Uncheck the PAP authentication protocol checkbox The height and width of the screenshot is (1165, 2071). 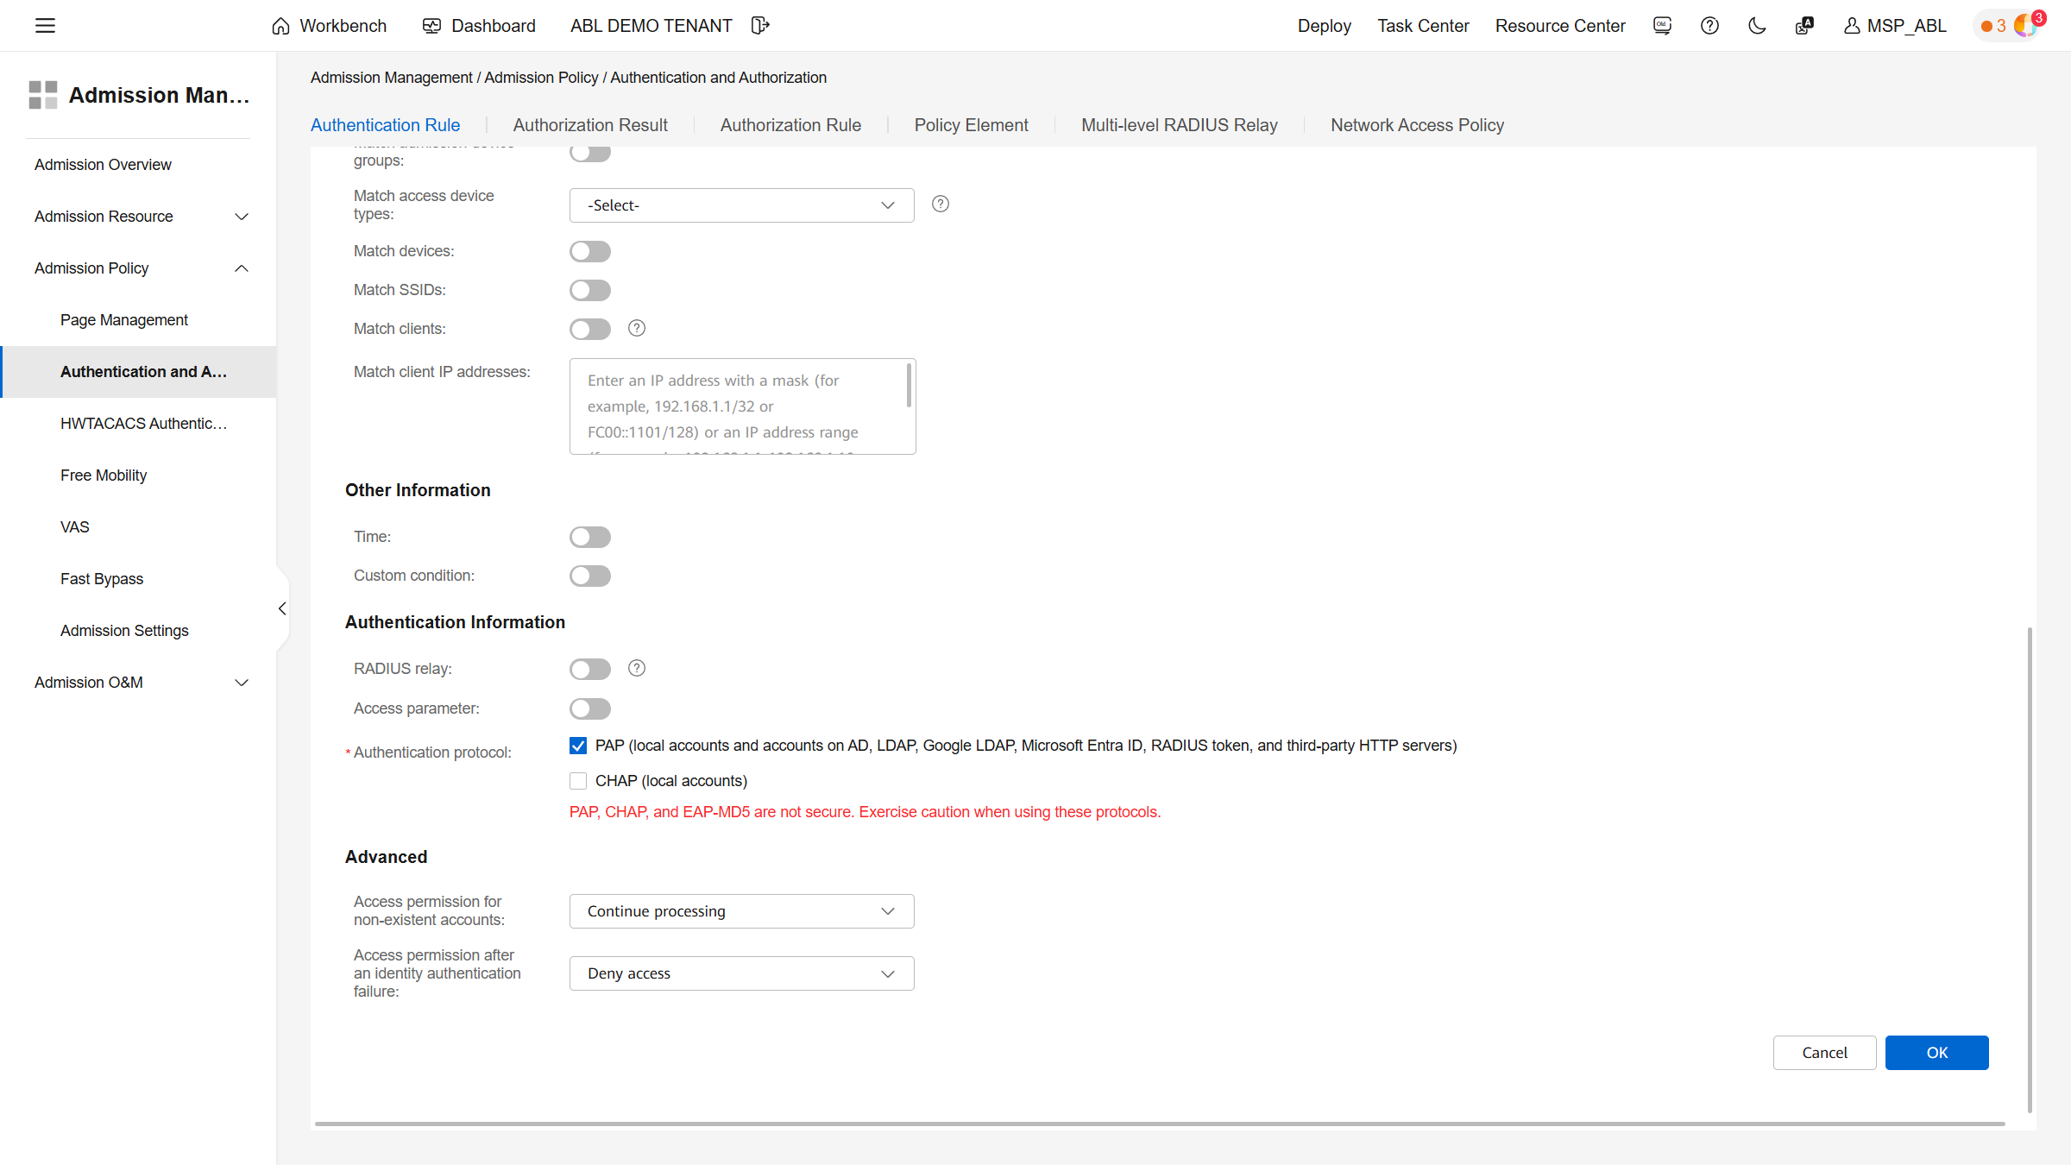[577, 745]
